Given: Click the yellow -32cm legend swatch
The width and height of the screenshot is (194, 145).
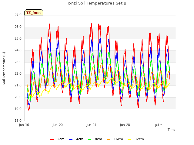Looking at the screenshot, I should click(129, 140).
